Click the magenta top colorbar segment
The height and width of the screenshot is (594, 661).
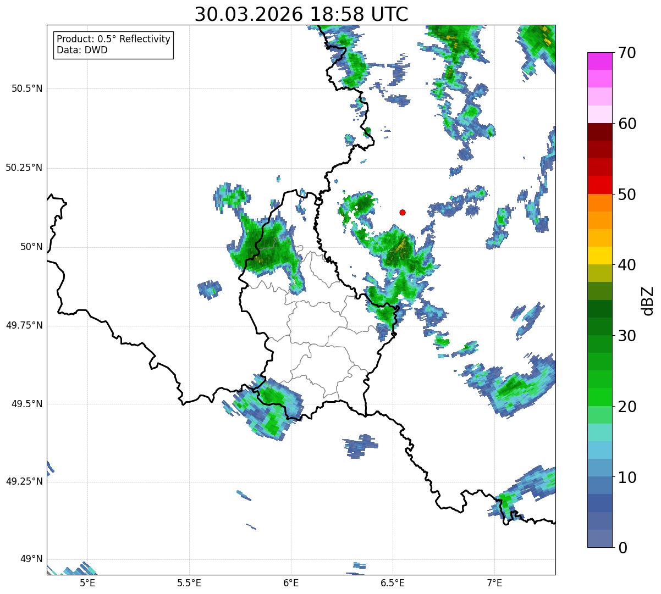[x=600, y=61]
